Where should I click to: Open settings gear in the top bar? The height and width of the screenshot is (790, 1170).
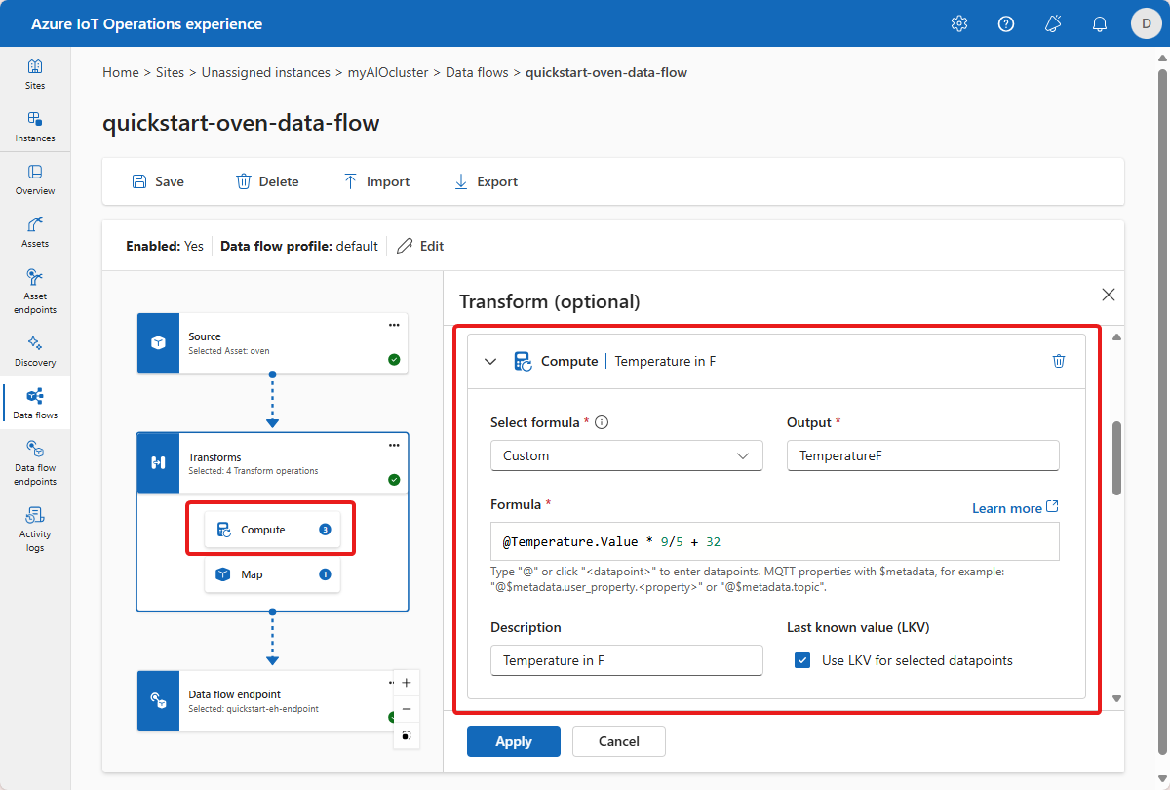point(958,23)
